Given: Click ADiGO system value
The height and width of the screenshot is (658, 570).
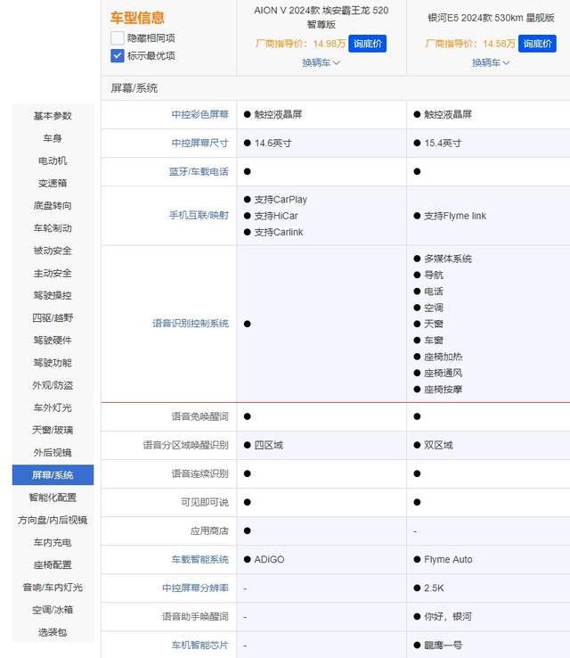Looking at the screenshot, I should (269, 559).
